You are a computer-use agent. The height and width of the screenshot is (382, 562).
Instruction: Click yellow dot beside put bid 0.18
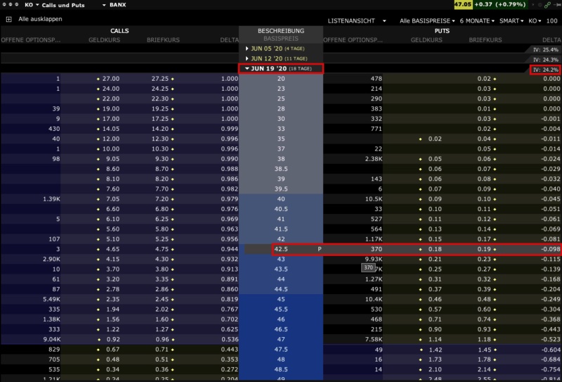point(421,249)
